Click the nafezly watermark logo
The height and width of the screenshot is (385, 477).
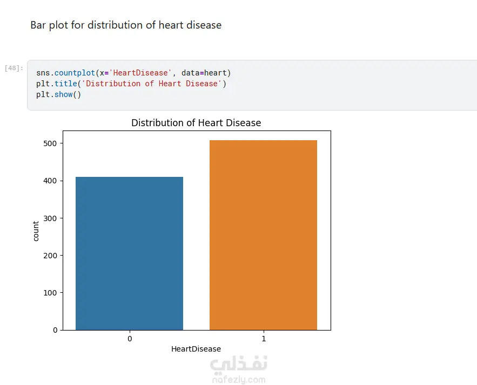(238, 365)
